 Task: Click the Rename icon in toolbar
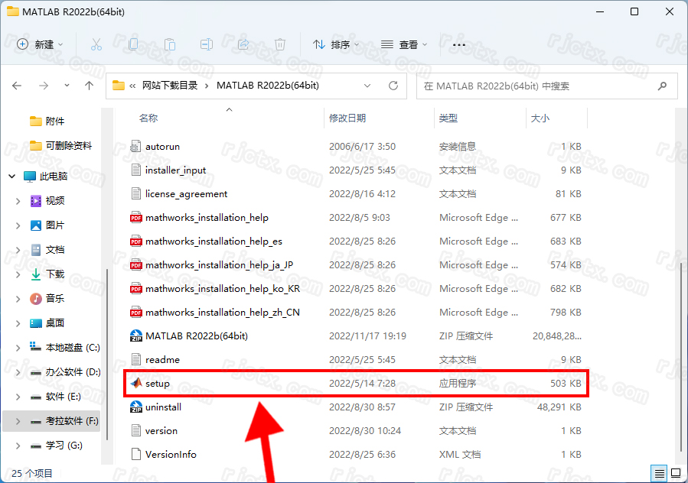pos(207,44)
